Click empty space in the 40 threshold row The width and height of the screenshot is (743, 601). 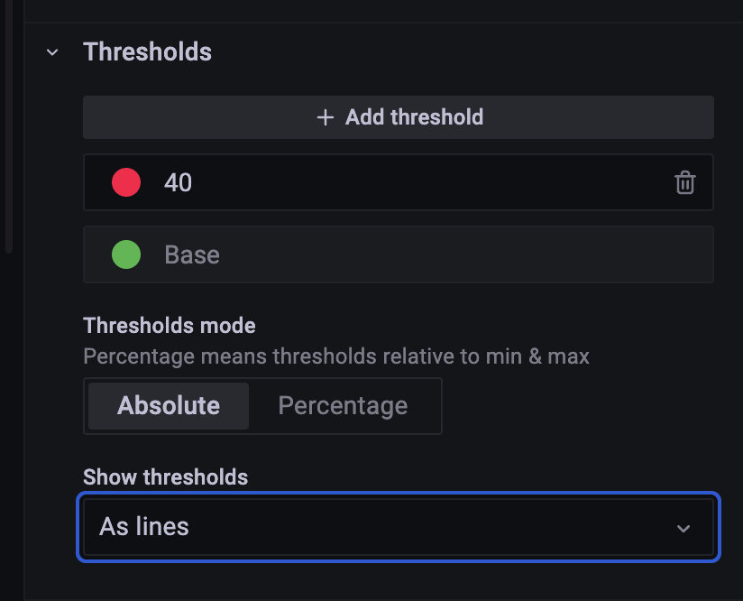click(433, 182)
